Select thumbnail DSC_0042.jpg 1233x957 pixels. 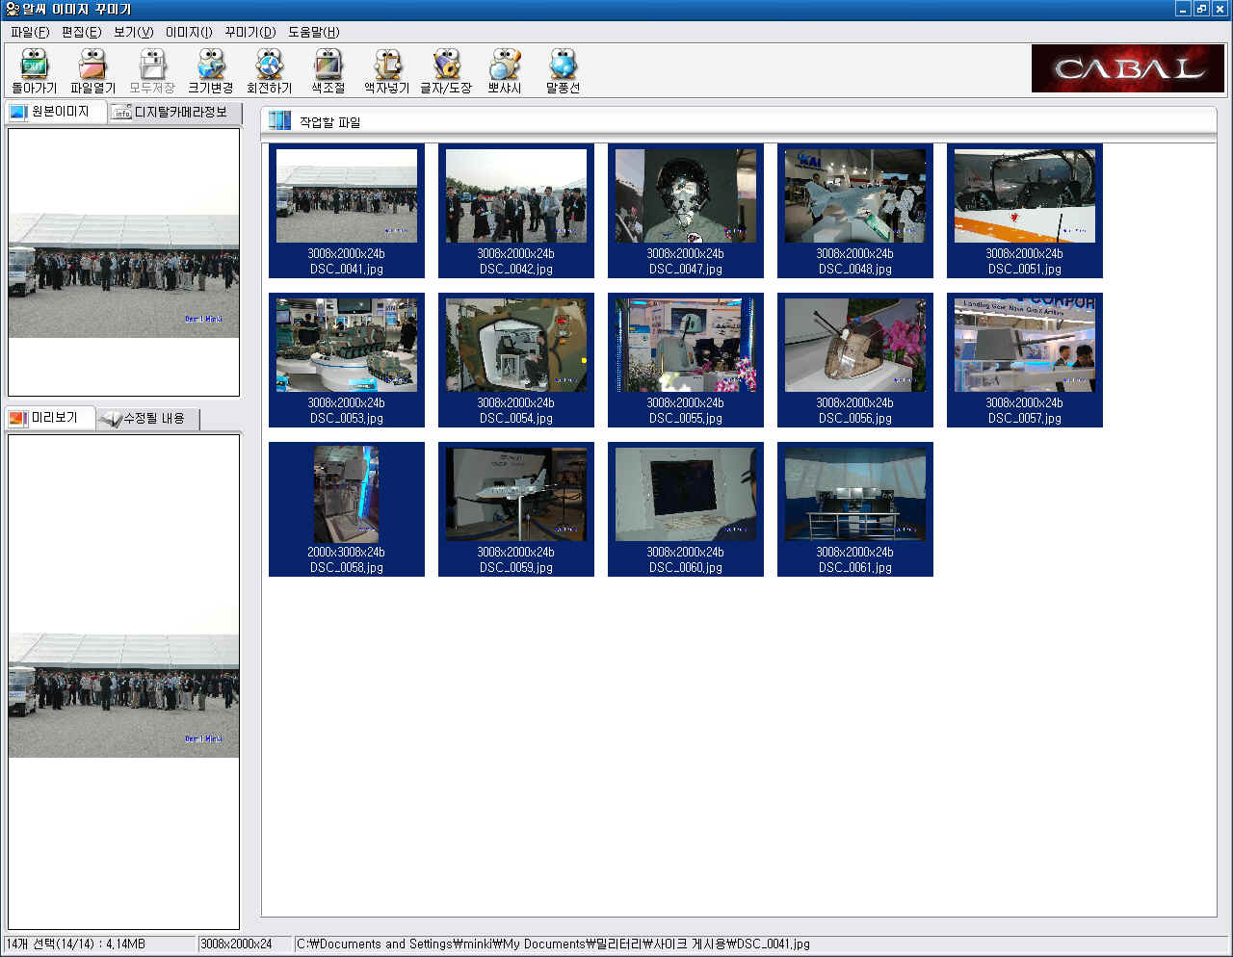[x=516, y=211]
